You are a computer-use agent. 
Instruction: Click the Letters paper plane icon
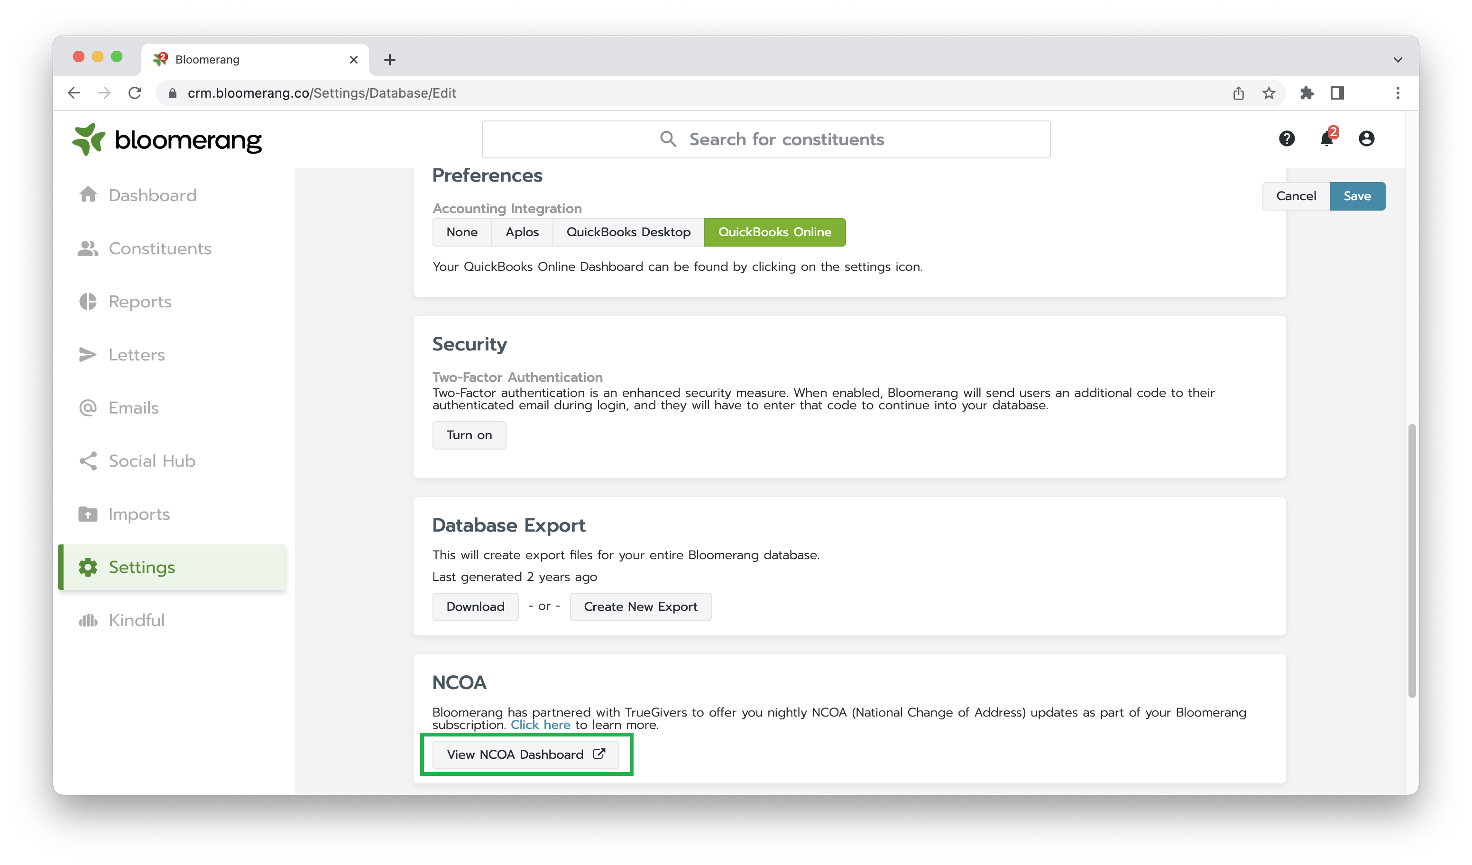[88, 355]
